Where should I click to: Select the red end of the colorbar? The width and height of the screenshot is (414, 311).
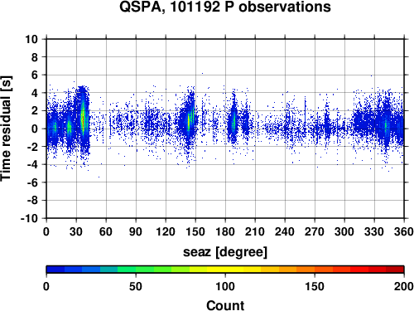pyautogui.click(x=395, y=270)
